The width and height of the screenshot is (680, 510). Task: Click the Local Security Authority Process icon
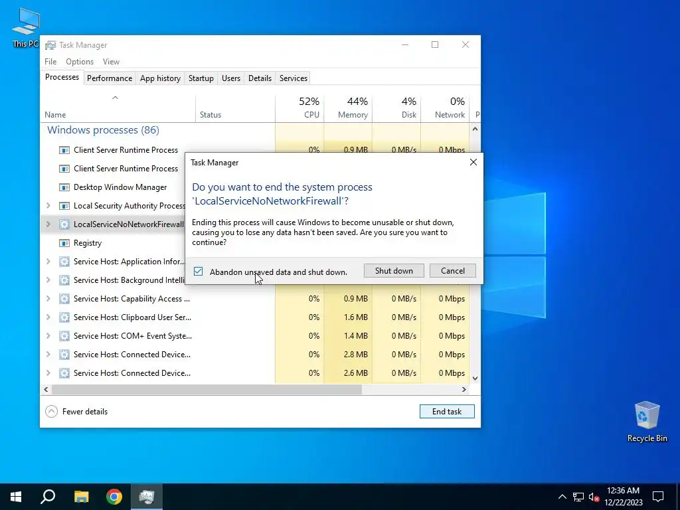(x=64, y=206)
